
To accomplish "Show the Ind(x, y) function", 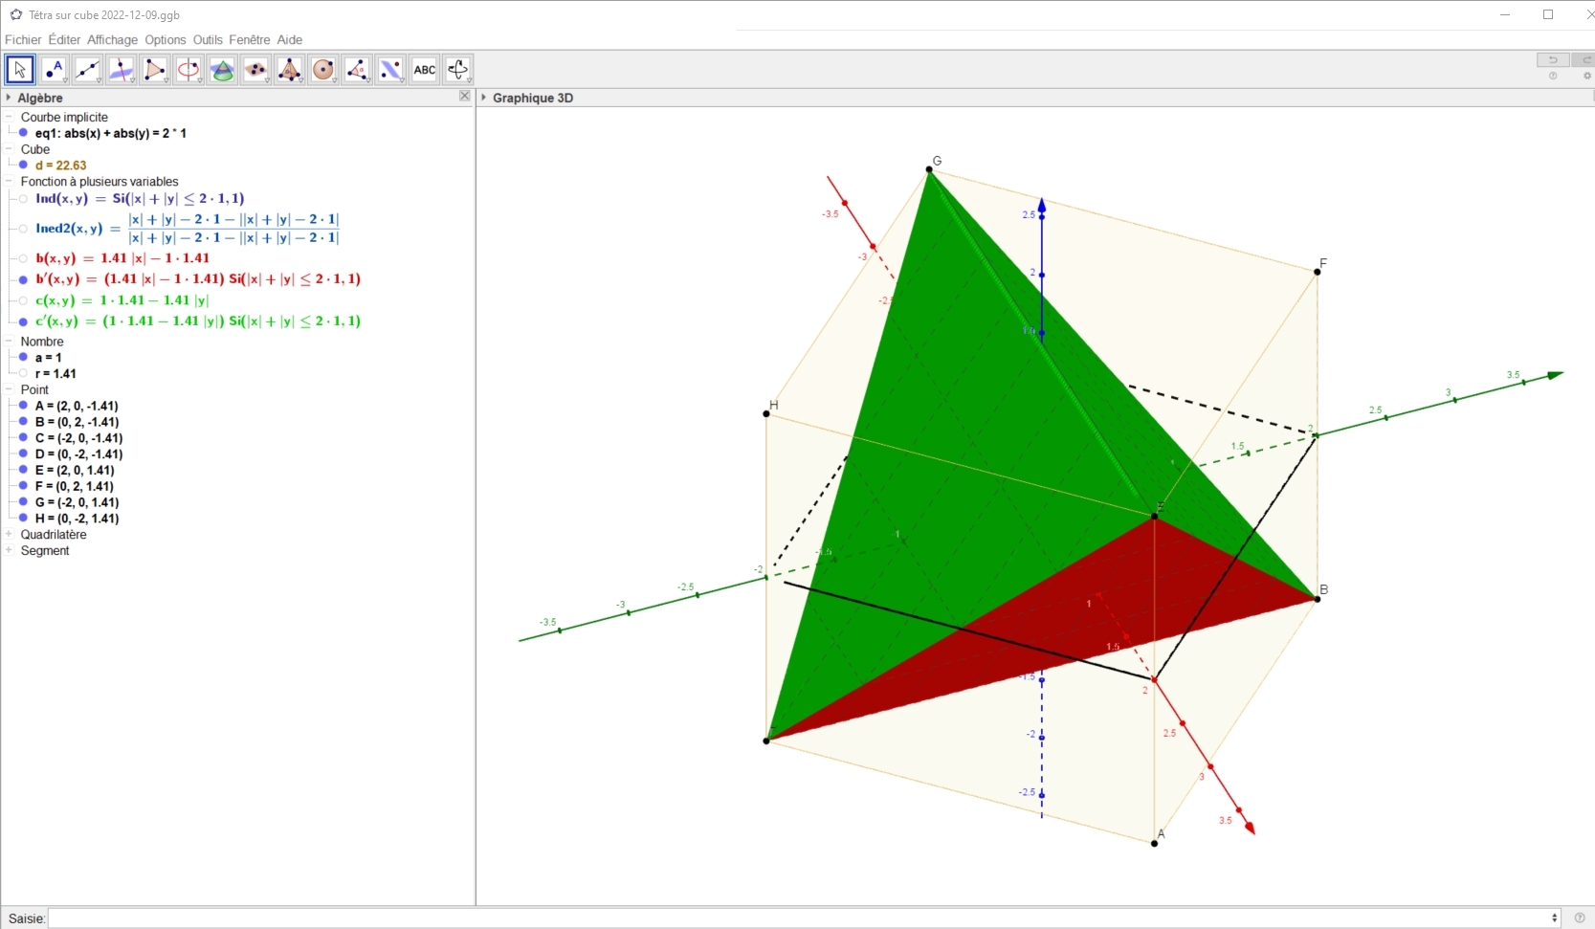I will coord(24,199).
